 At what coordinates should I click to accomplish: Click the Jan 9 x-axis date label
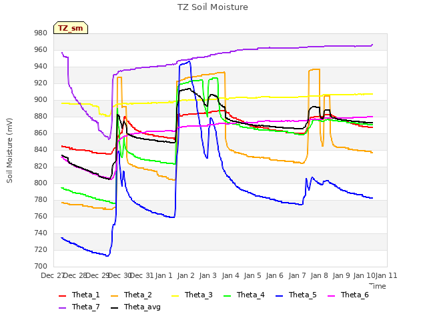pos(341,275)
